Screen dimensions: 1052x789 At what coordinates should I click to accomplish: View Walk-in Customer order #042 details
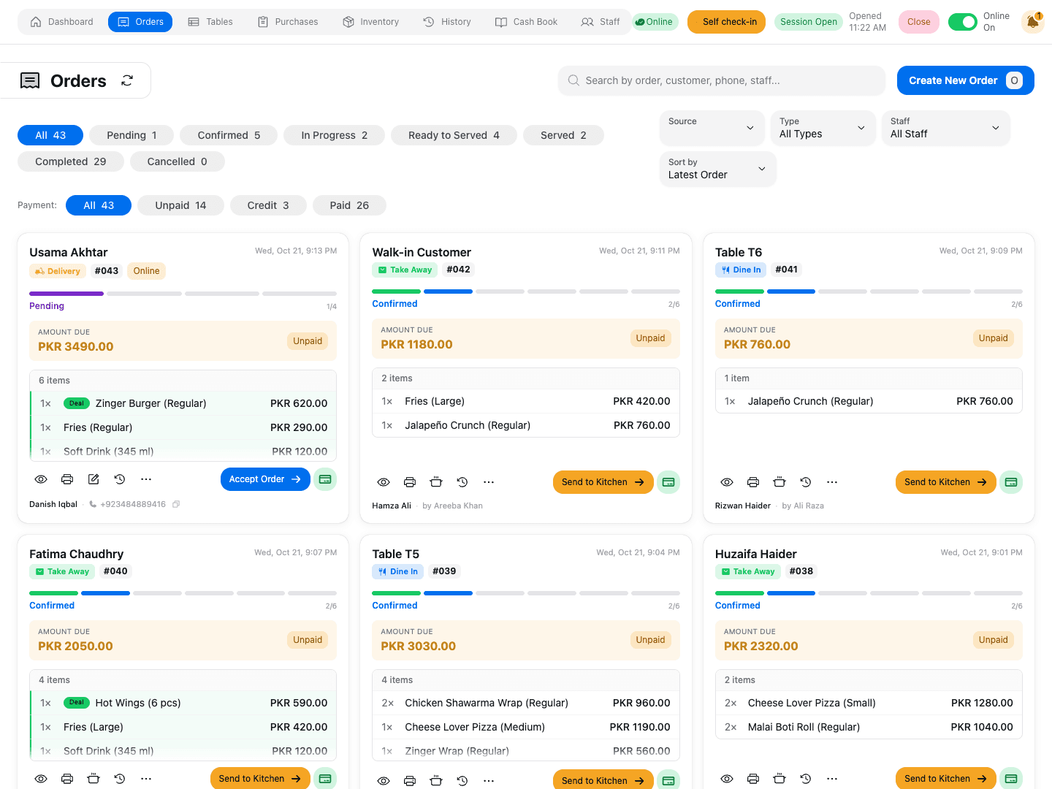coord(384,482)
